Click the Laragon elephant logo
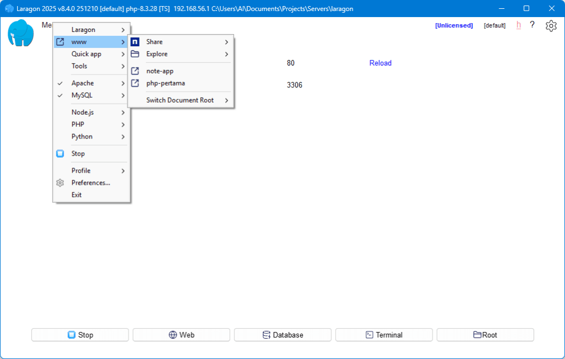 coord(20,33)
